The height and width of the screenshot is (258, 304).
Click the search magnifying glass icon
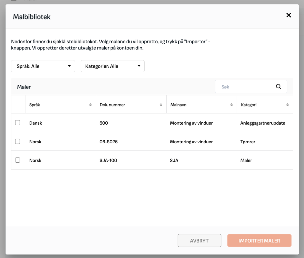tap(278, 87)
